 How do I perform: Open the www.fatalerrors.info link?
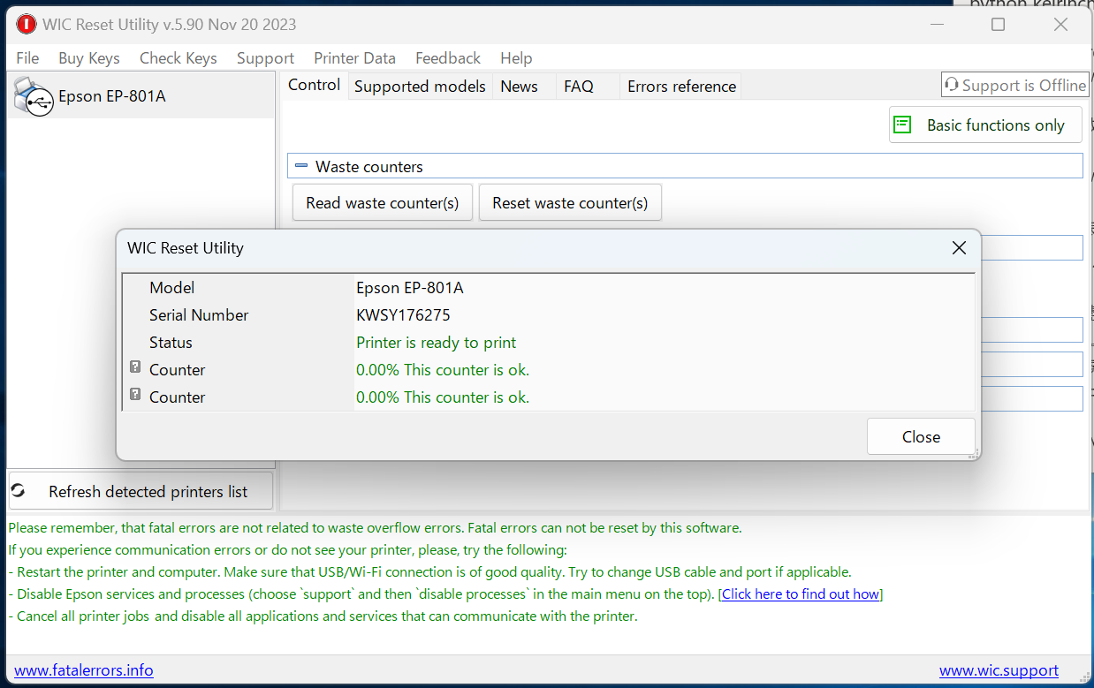[83, 669]
